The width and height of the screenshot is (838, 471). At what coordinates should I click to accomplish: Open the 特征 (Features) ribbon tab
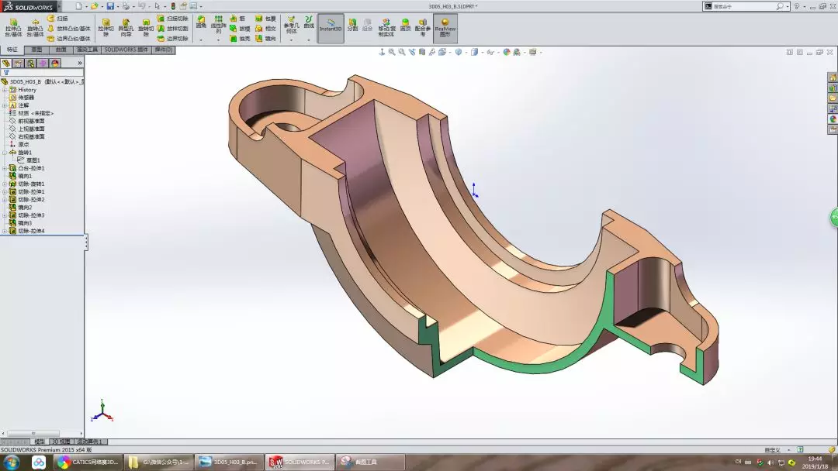point(12,50)
